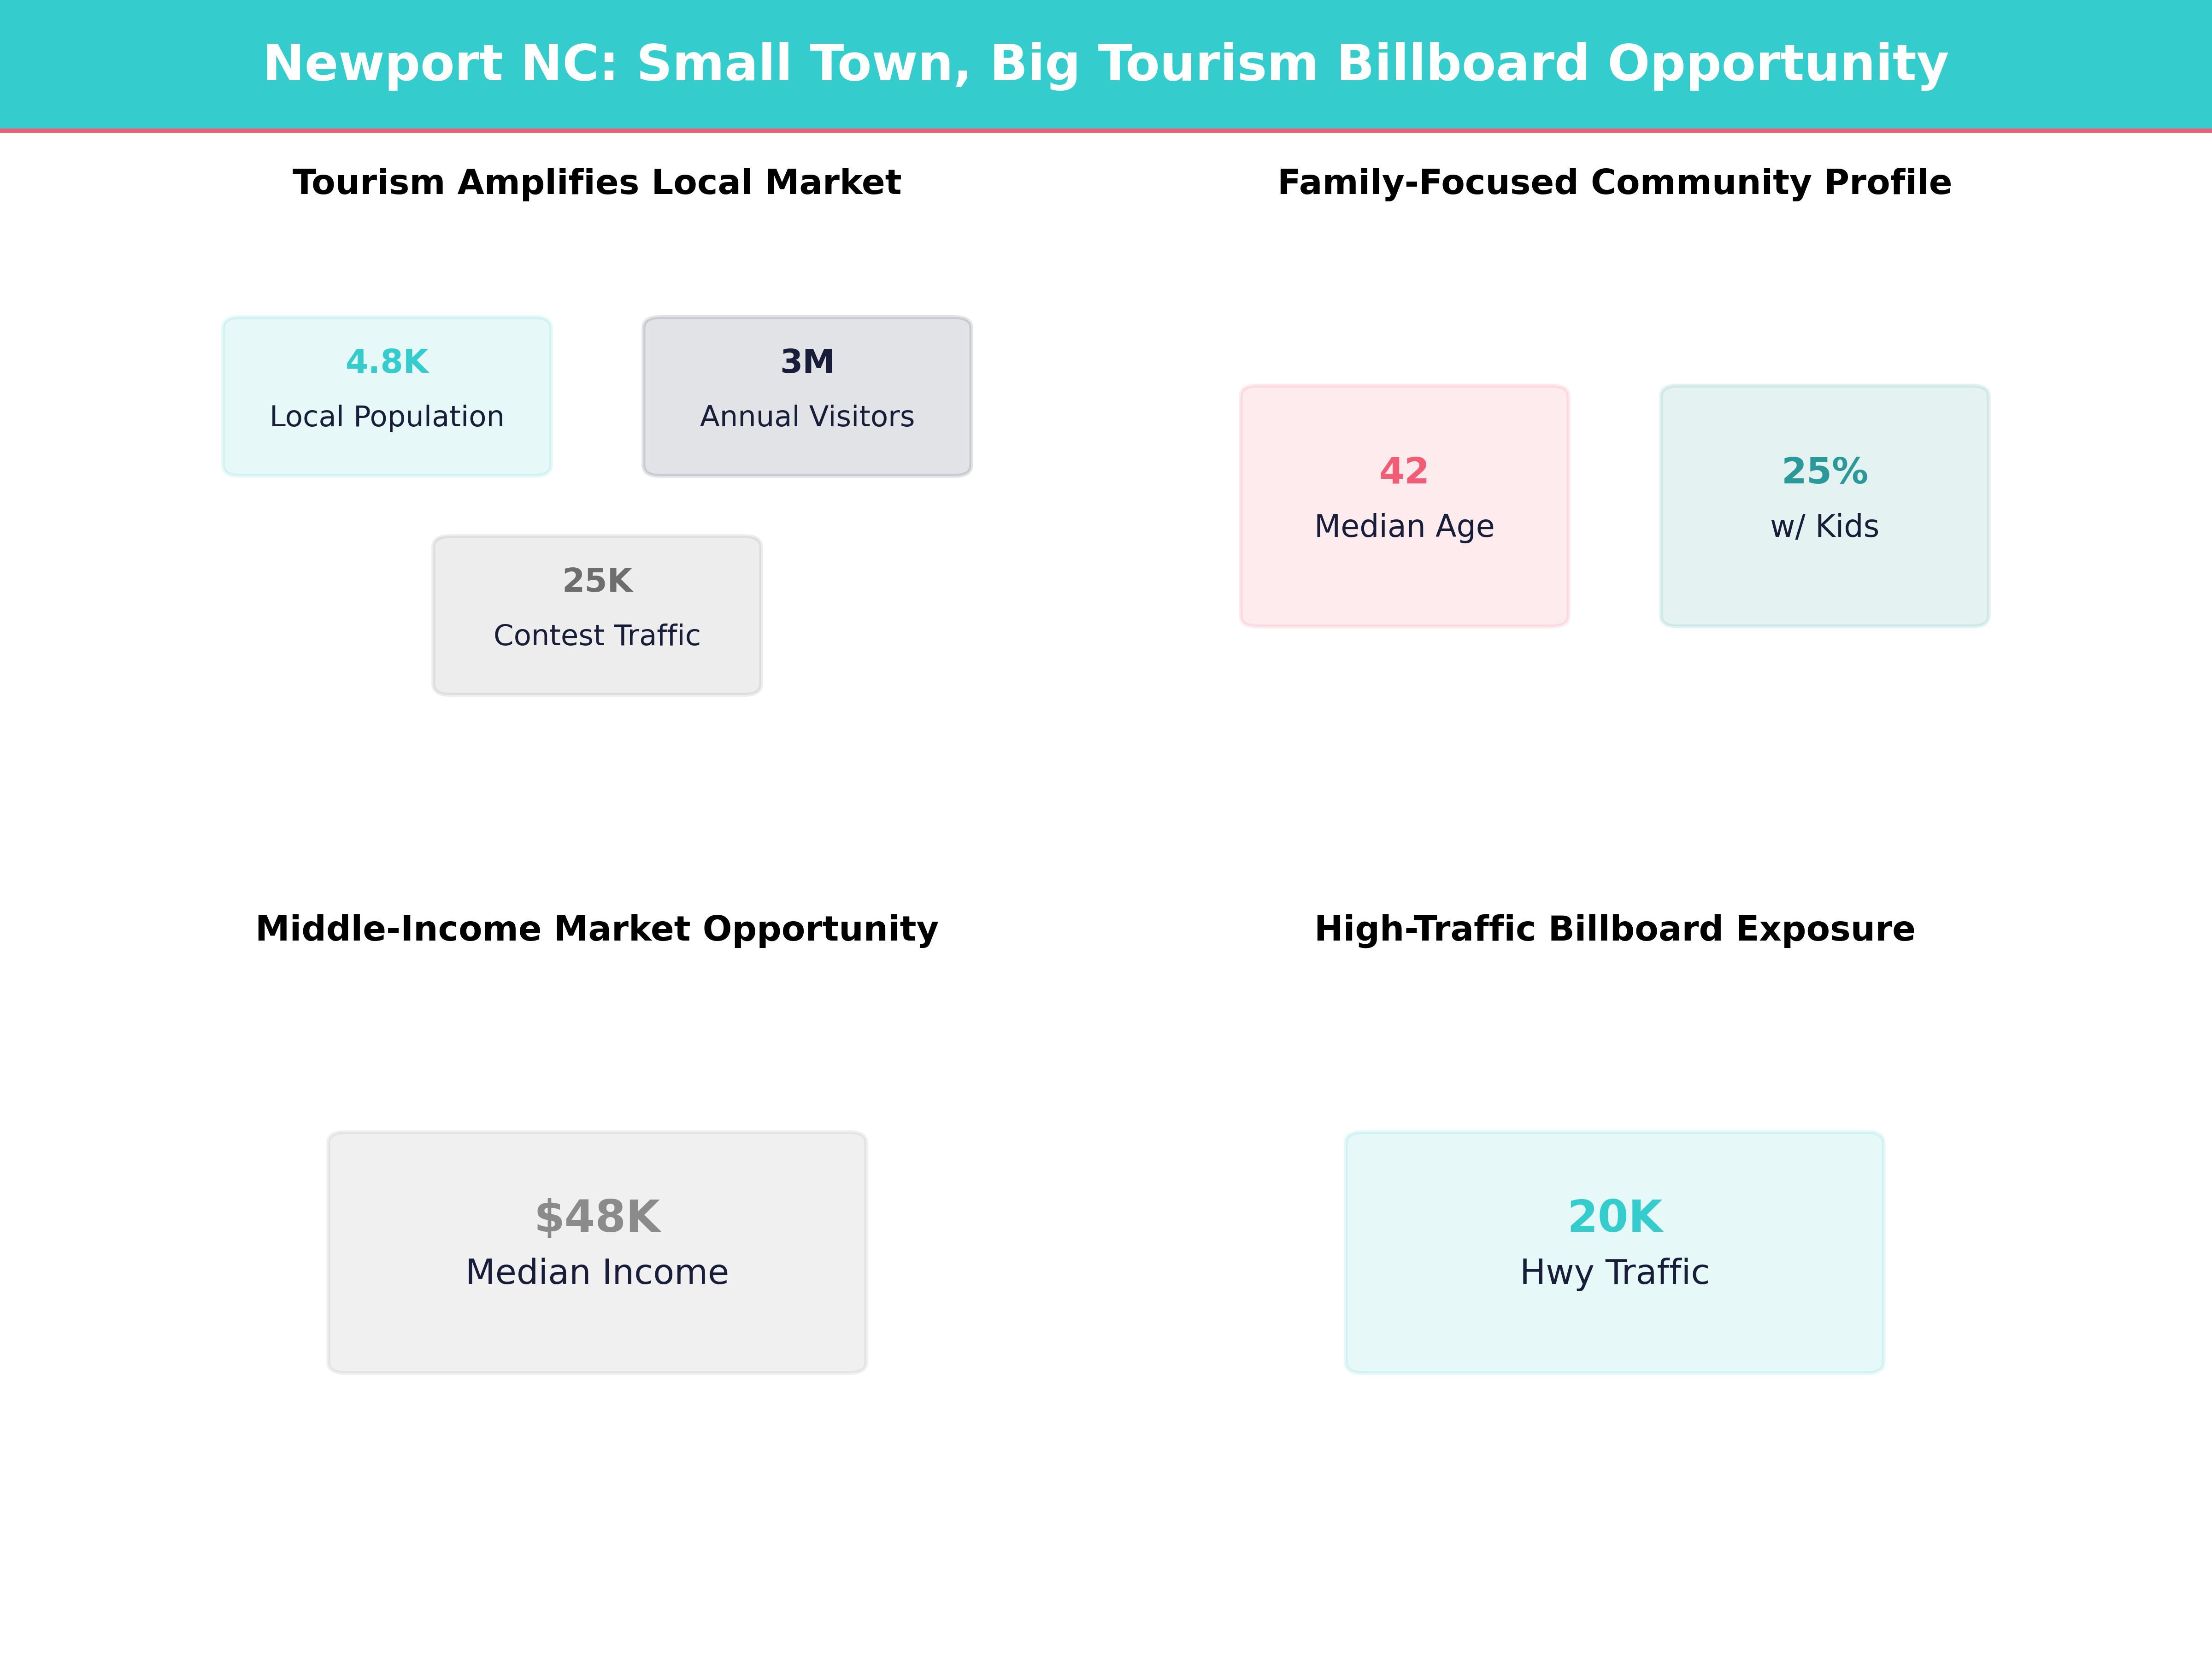2212x1659 pixels.
Task: Select the Annual Visitors label text
Action: [806, 416]
